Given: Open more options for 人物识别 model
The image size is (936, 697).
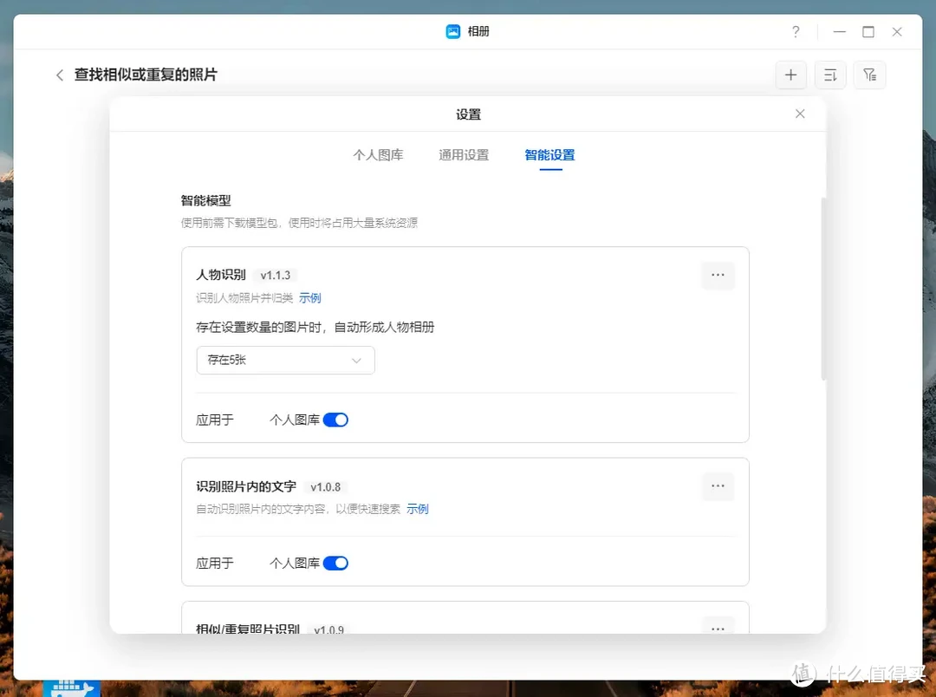Looking at the screenshot, I should pyautogui.click(x=718, y=275).
